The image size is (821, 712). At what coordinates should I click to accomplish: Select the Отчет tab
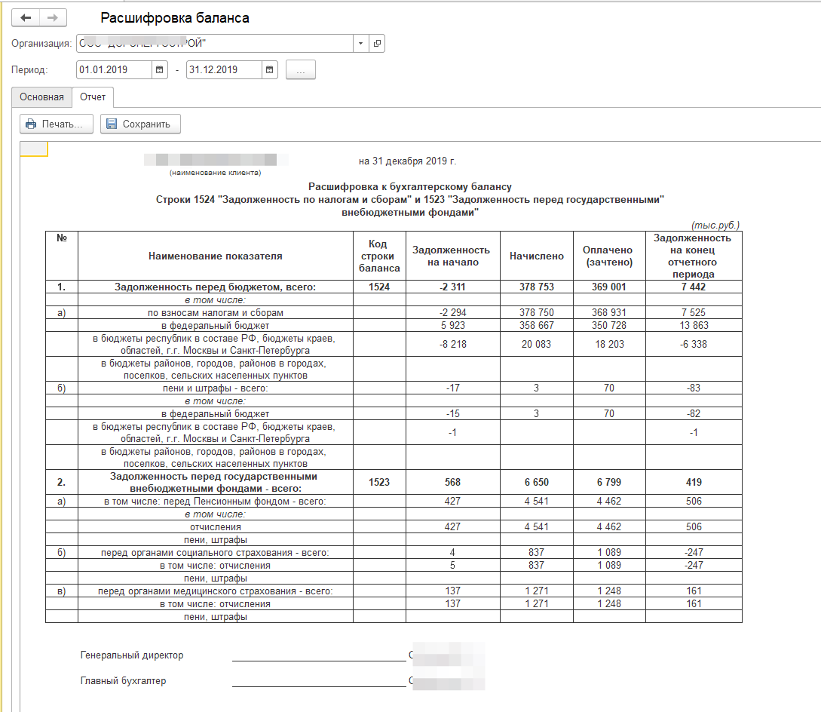pyautogui.click(x=93, y=97)
